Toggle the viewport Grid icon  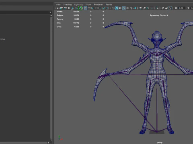pyautogui.click(x=85, y=8)
